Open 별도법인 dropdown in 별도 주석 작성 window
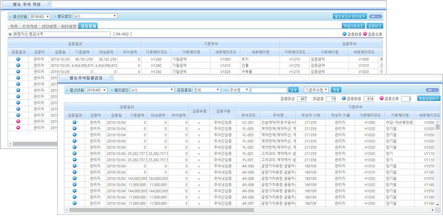This screenshot has height=218, width=443. [95, 16]
